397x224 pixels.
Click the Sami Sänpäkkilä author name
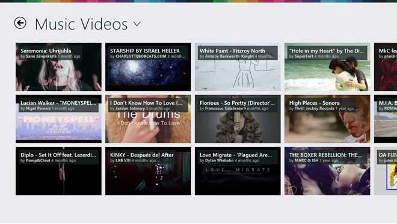click(x=42, y=57)
